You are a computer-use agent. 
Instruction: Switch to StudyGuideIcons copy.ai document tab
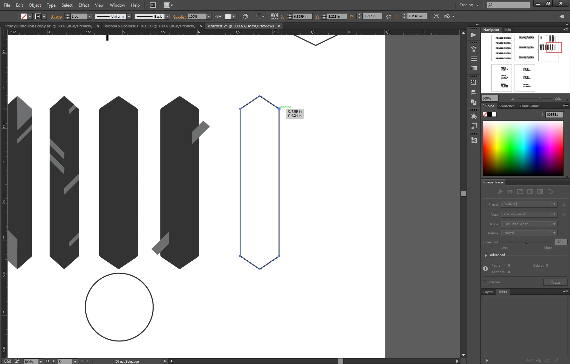[49, 26]
